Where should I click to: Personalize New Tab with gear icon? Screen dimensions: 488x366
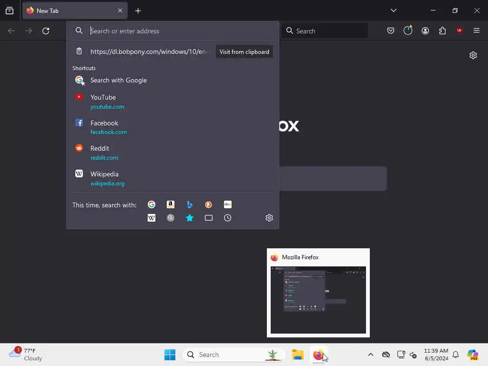pos(473,55)
